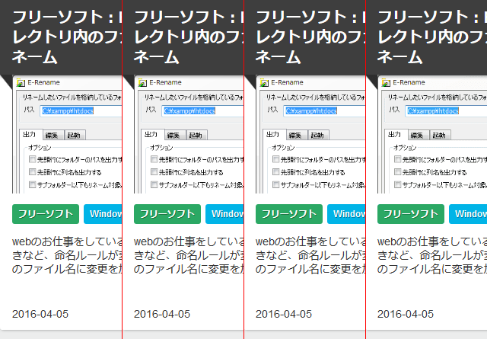Enable サブフォルダー以下もリネーム対象 checkbox in third card
This screenshot has width=487, height=339.
pos(275,184)
